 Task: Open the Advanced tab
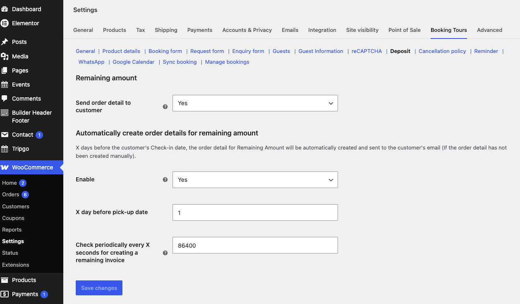(x=489, y=30)
